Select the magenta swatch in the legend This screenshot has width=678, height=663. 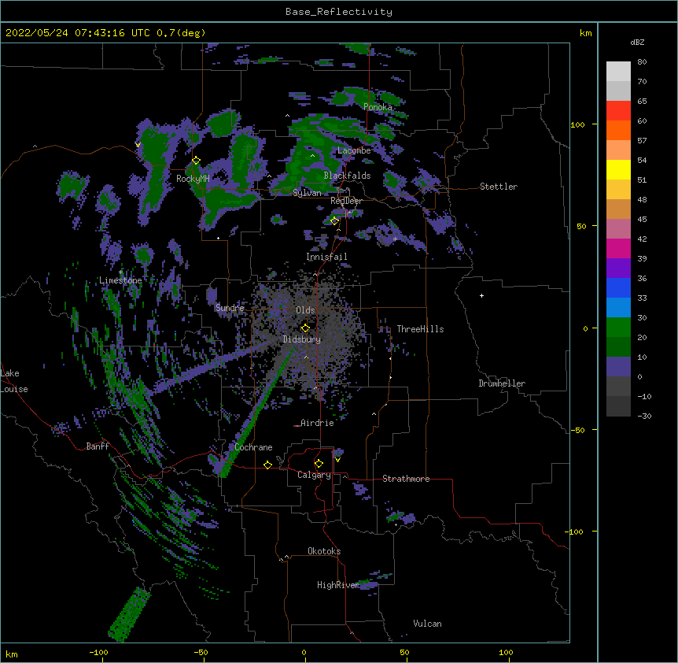pos(618,248)
